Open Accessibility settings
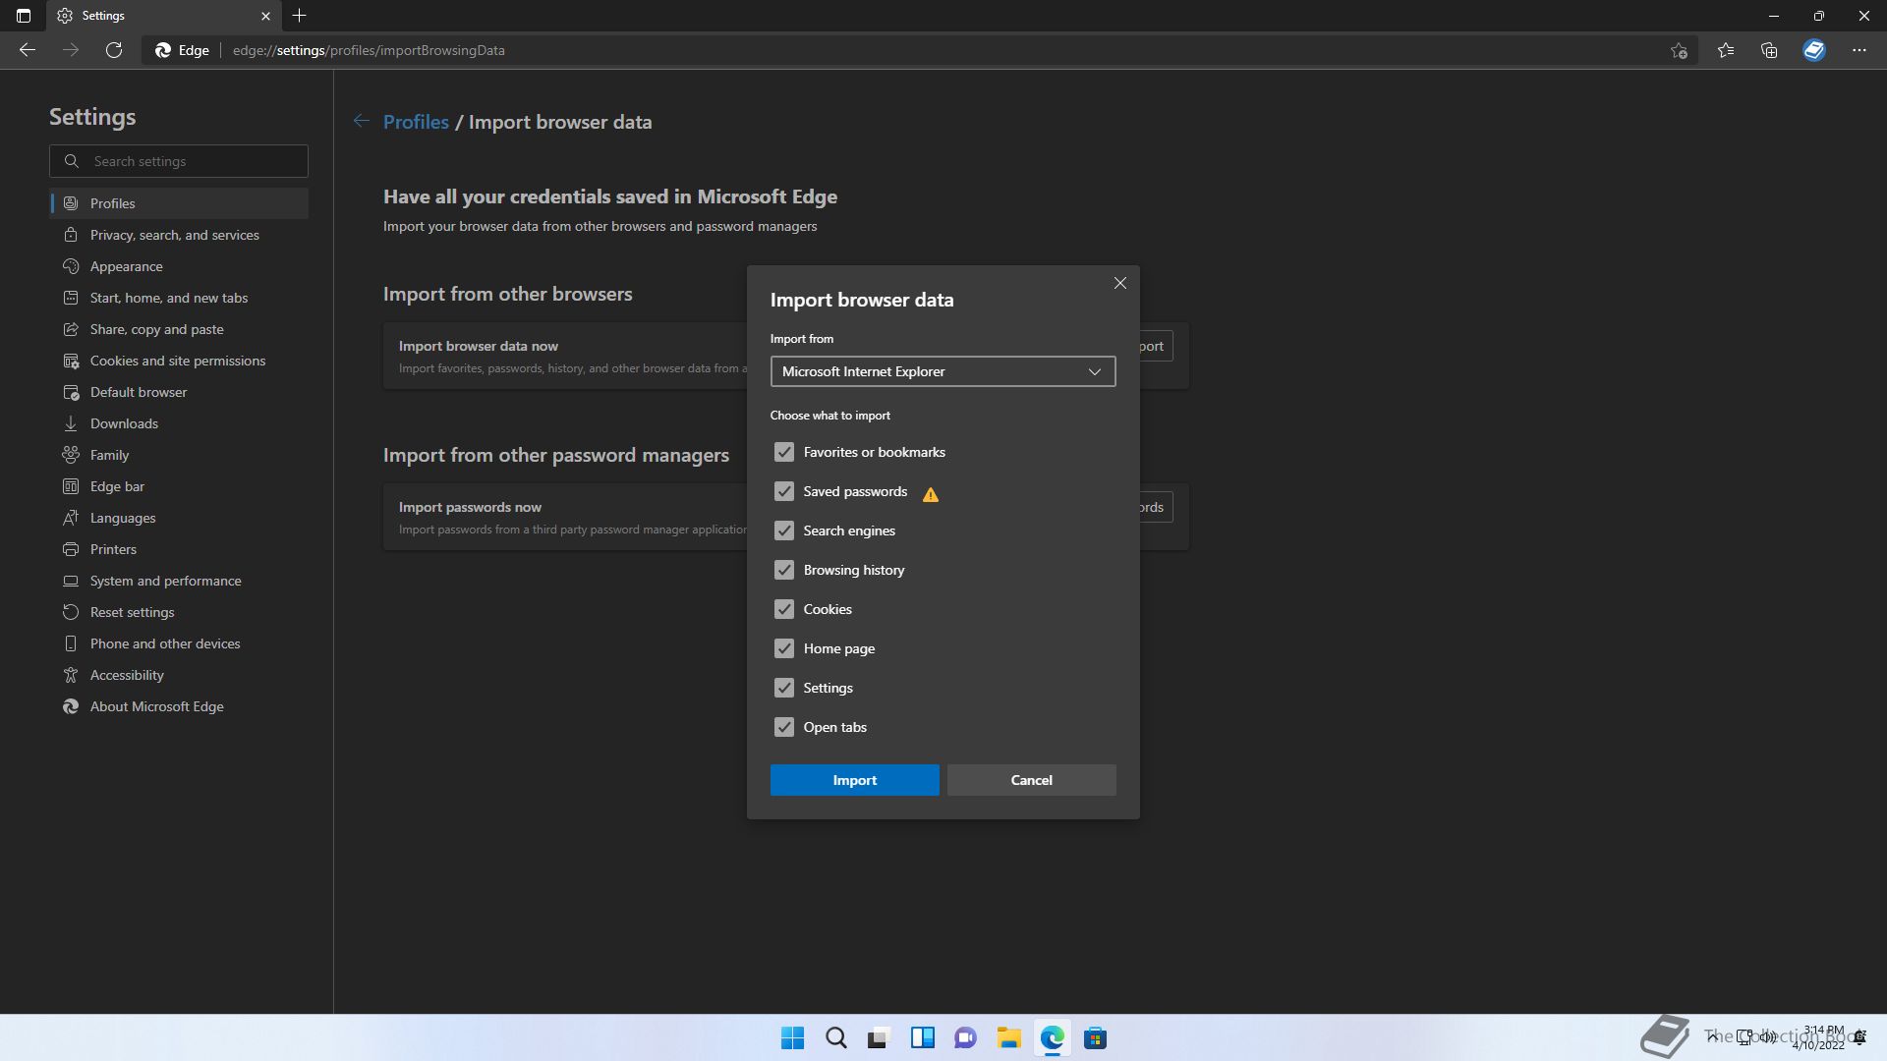 click(x=179, y=675)
